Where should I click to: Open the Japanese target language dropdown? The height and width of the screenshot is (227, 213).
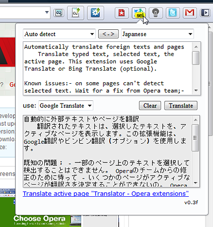coord(158,34)
